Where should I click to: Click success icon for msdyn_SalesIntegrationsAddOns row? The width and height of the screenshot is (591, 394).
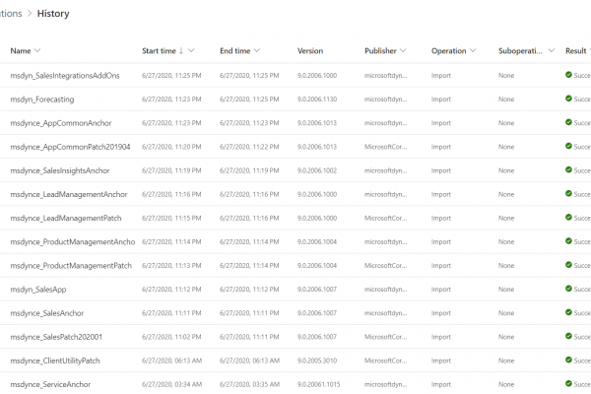point(568,75)
